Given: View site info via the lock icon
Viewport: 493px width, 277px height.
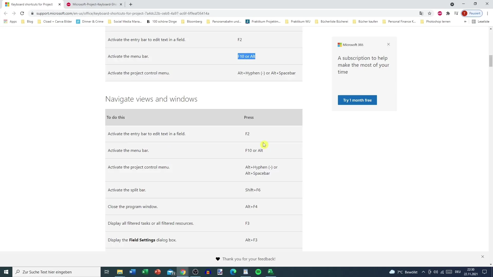Looking at the screenshot, I should pyautogui.click(x=32, y=13).
